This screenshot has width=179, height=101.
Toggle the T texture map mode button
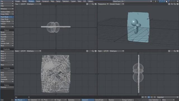click(145, 97)
